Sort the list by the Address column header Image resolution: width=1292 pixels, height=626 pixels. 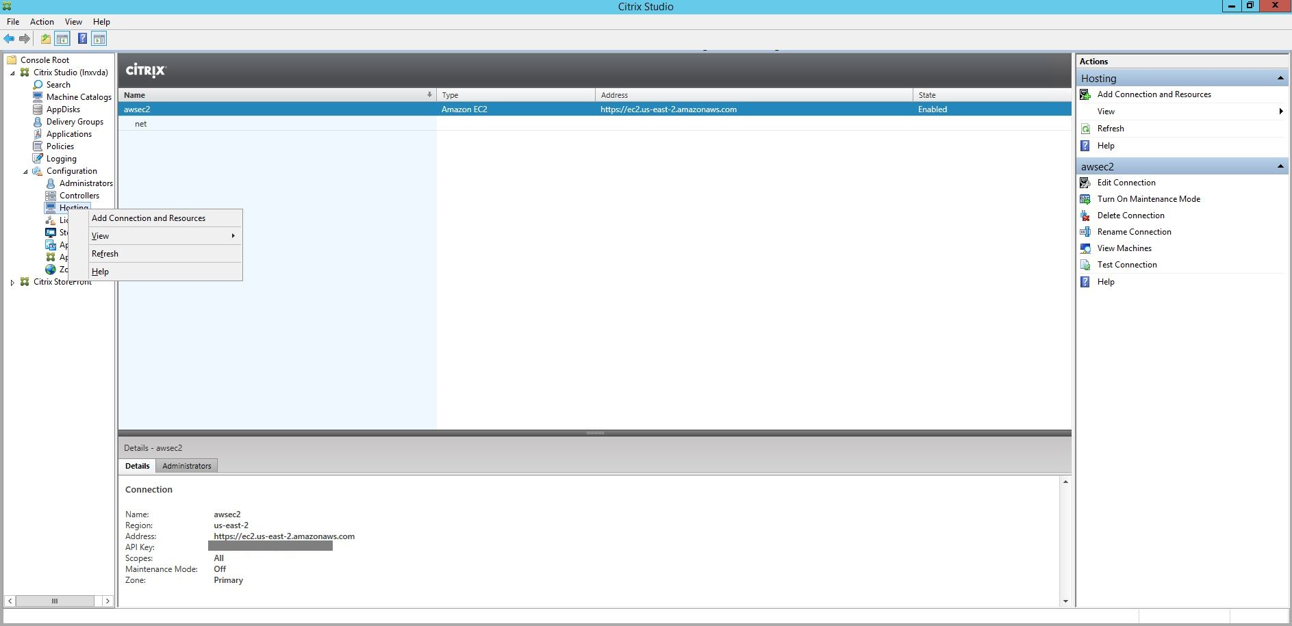(x=755, y=95)
